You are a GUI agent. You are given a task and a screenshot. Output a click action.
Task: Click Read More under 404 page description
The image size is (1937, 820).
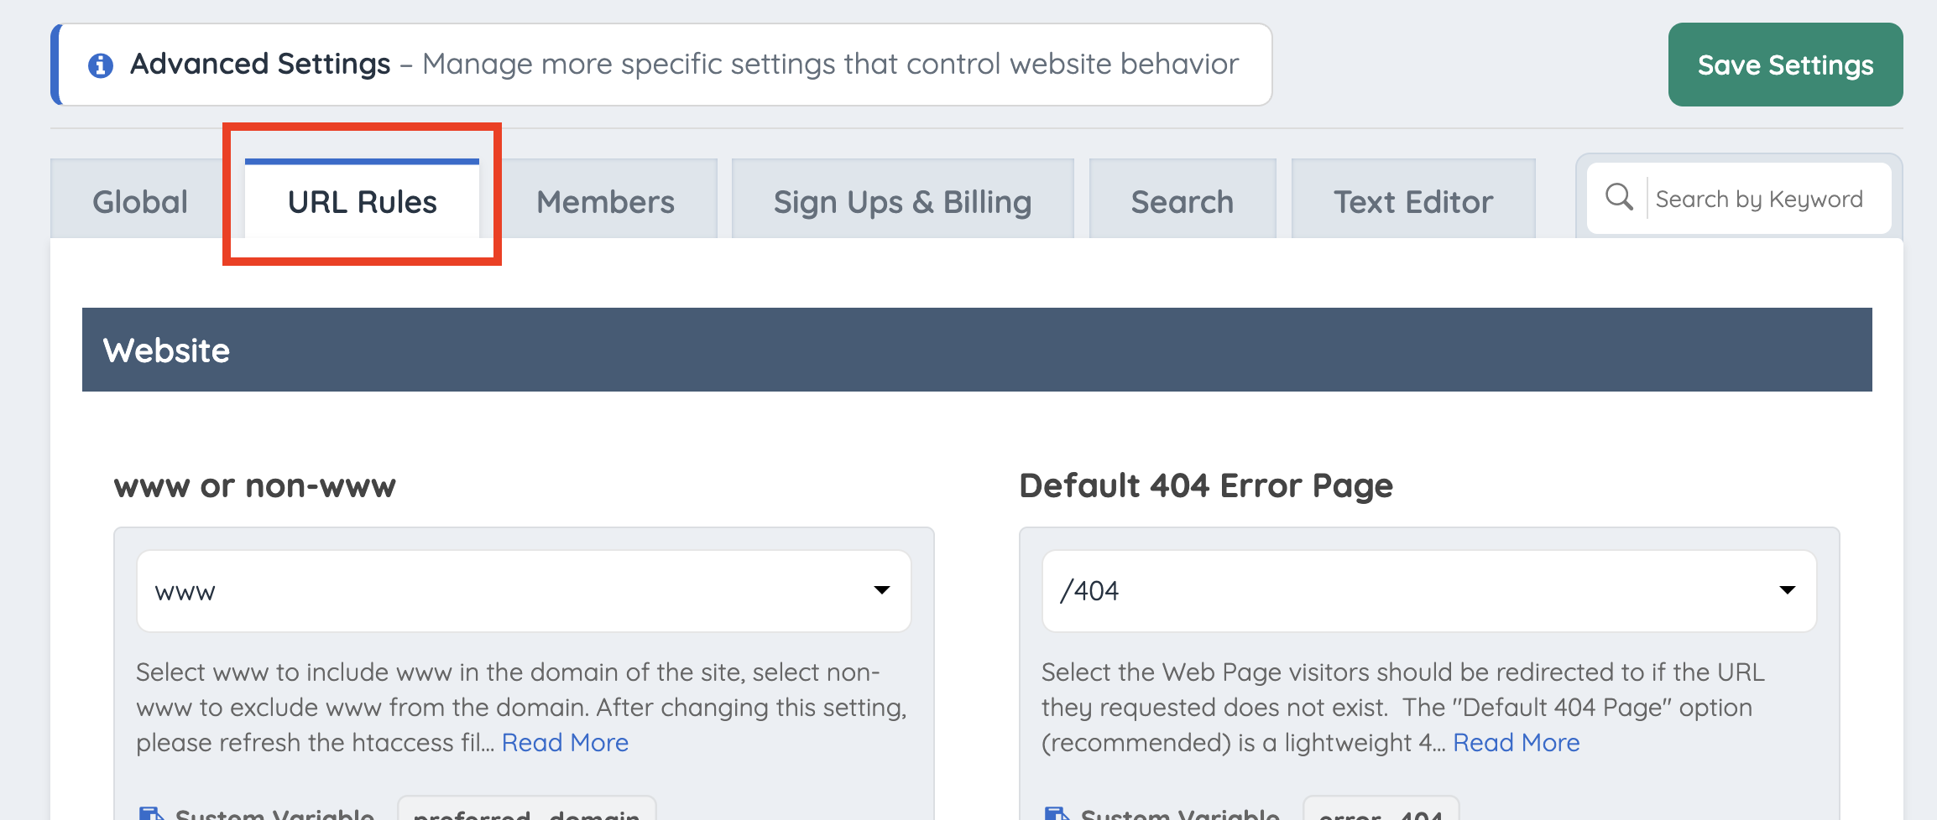click(x=1516, y=743)
